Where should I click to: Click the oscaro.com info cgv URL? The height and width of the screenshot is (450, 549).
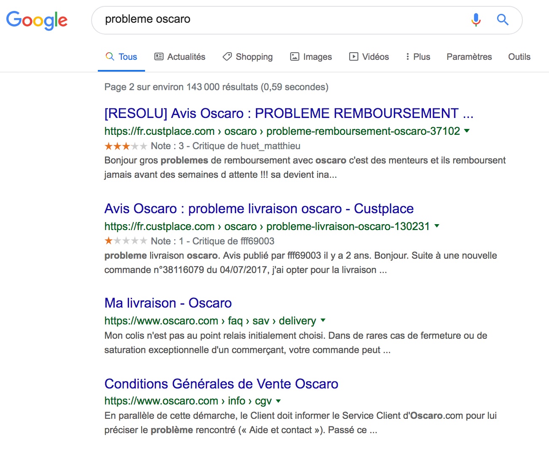(x=188, y=401)
